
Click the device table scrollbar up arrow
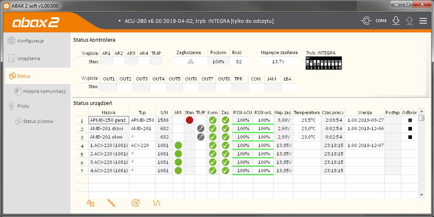(x=421, y=111)
